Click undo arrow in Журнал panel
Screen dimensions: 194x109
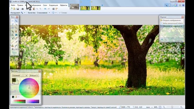[x=162, y=40]
